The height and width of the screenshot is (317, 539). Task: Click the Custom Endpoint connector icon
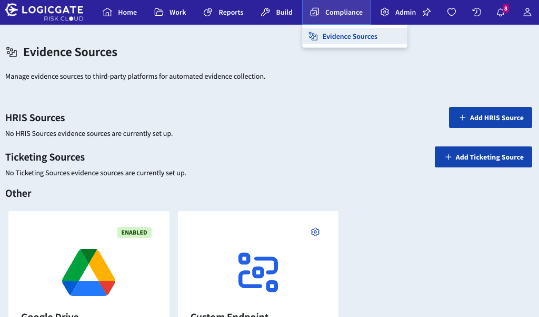click(258, 272)
